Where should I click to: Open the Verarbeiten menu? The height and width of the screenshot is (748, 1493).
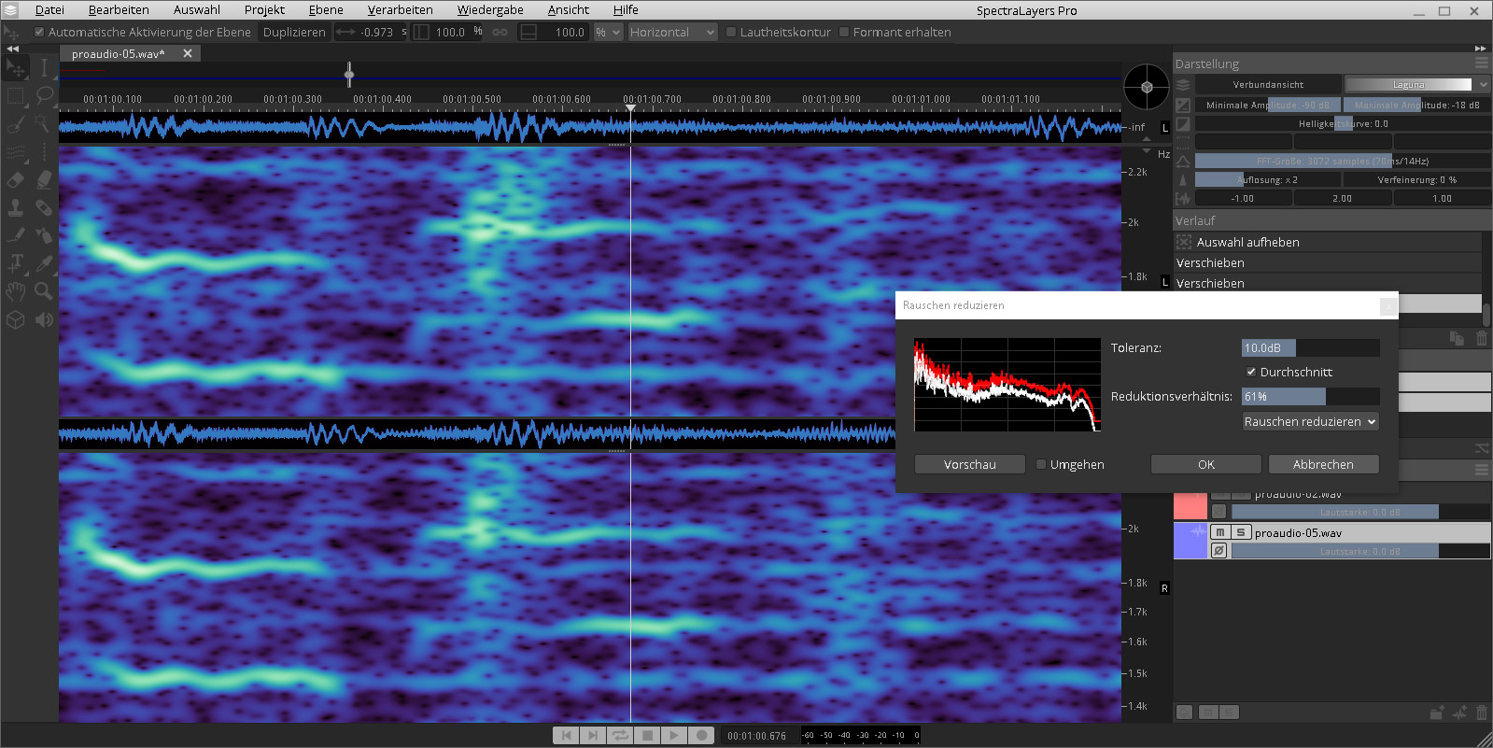click(400, 10)
